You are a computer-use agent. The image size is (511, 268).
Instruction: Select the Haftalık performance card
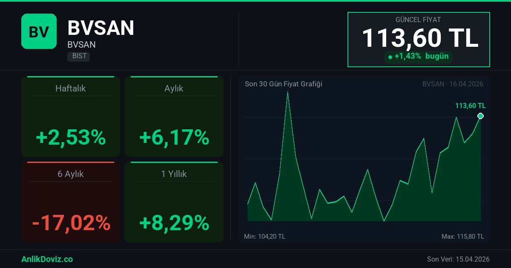(71, 117)
